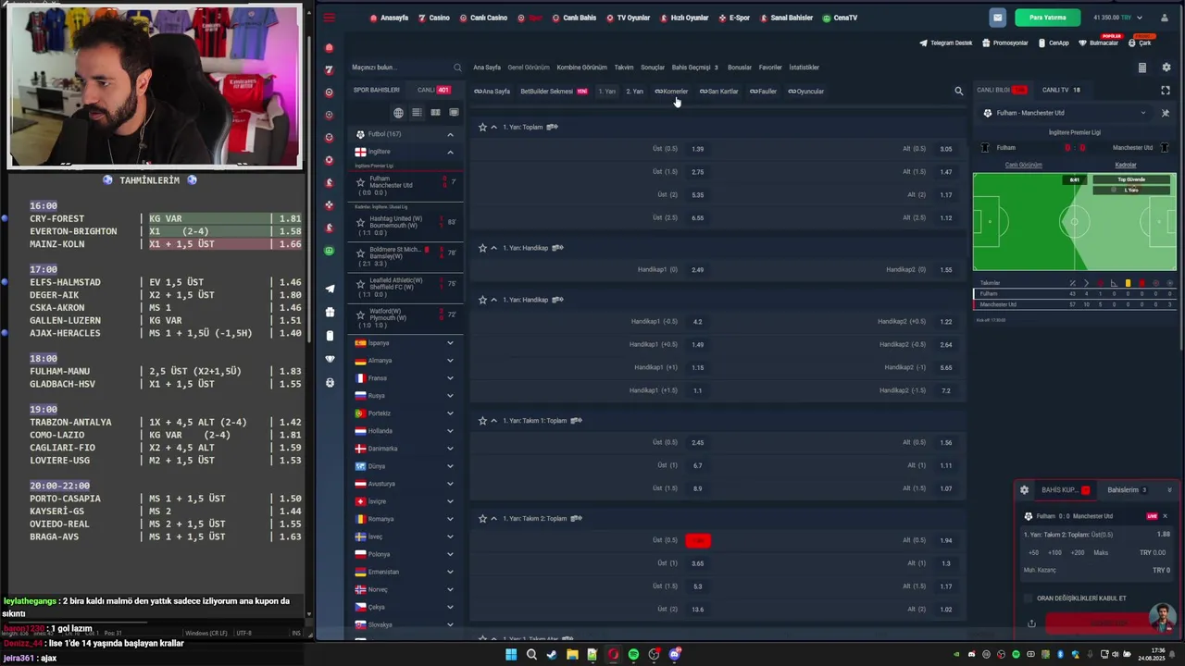Expand the Hollanda country group
This screenshot has width=1185, height=666.
(x=450, y=431)
